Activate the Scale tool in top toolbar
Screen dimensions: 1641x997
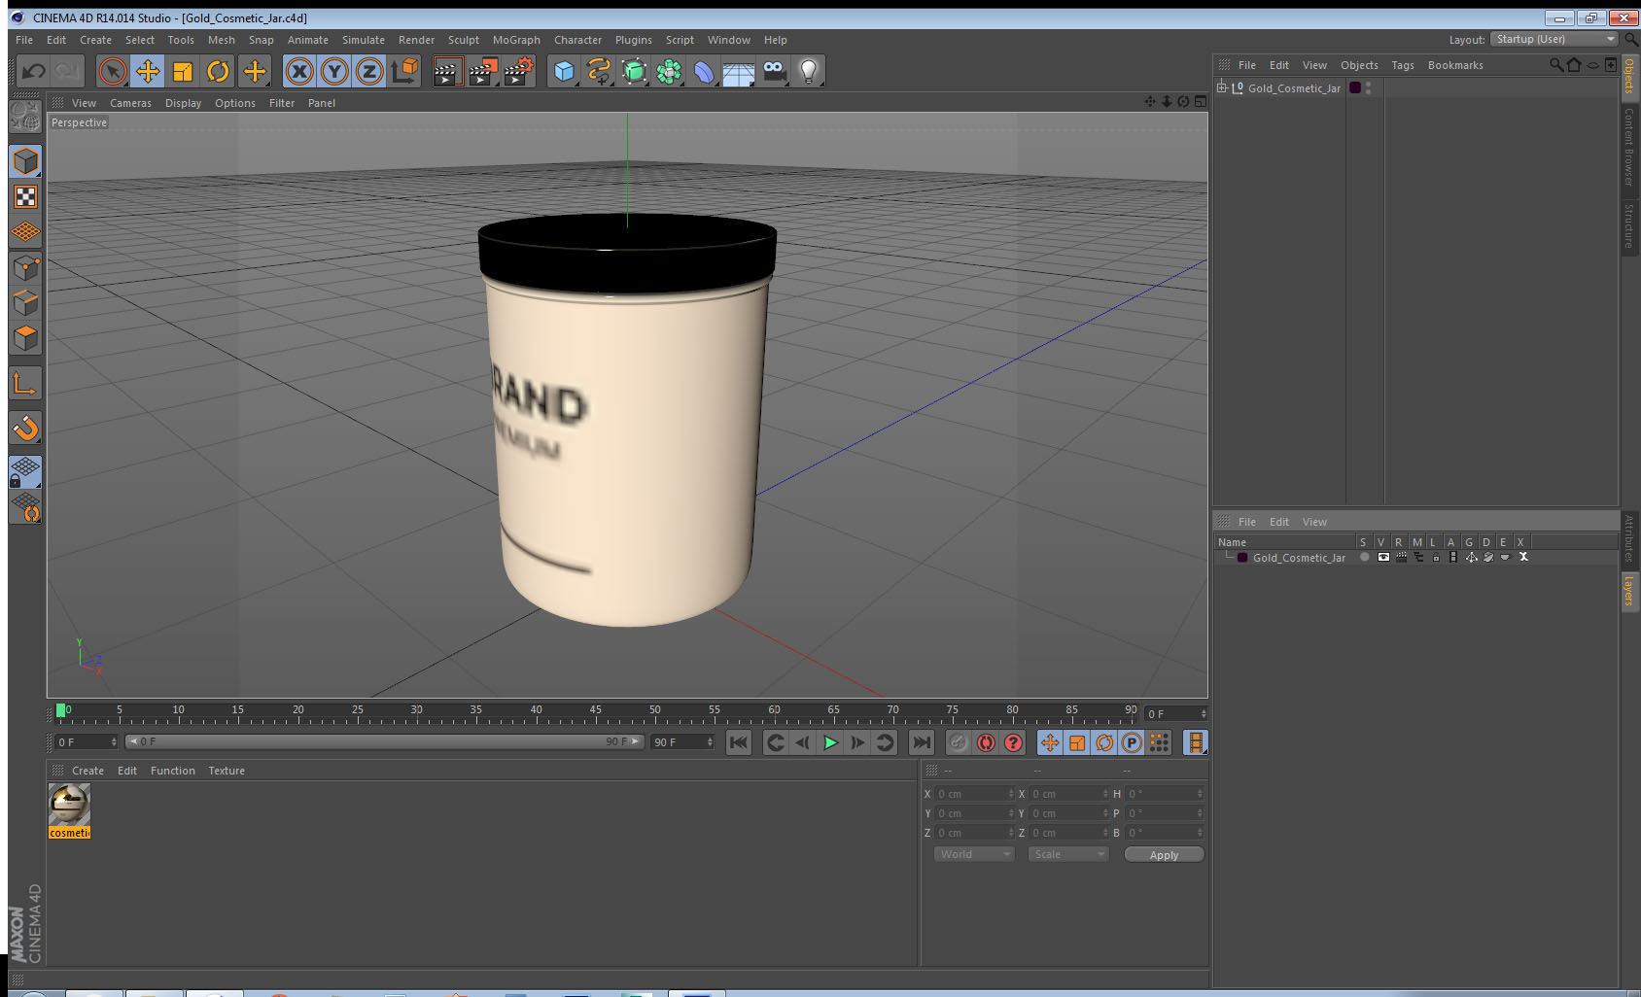183,71
